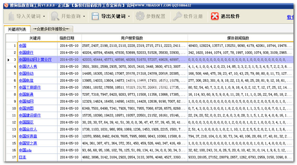Open the 中国达人秀 keyword link
Viewport: 297px width, 165px height.
point(28,67)
